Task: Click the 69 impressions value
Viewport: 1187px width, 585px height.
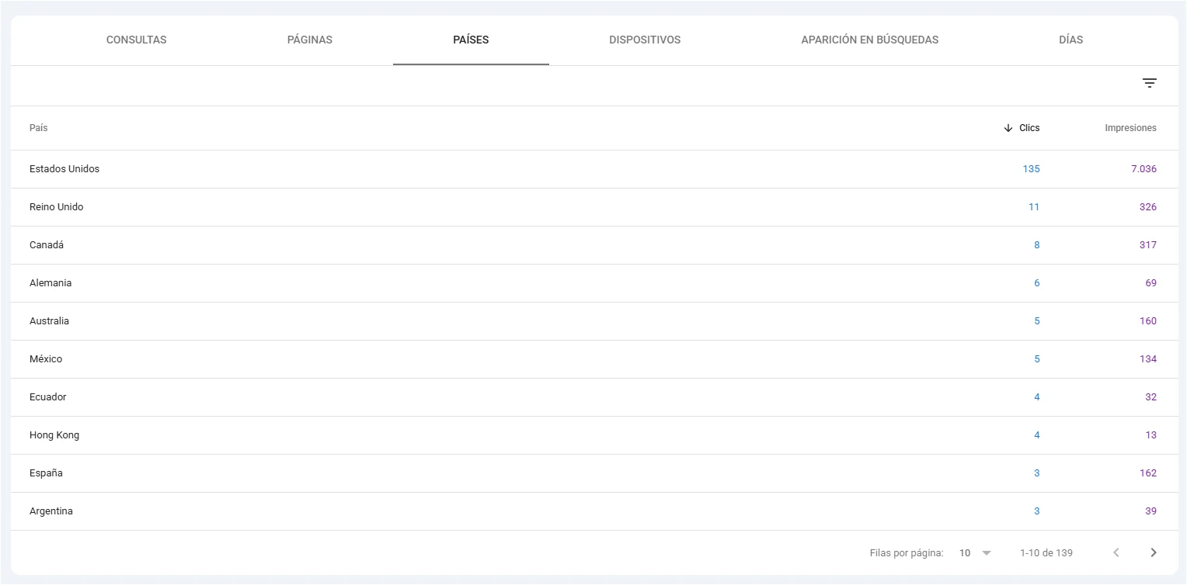Action: (x=1151, y=283)
